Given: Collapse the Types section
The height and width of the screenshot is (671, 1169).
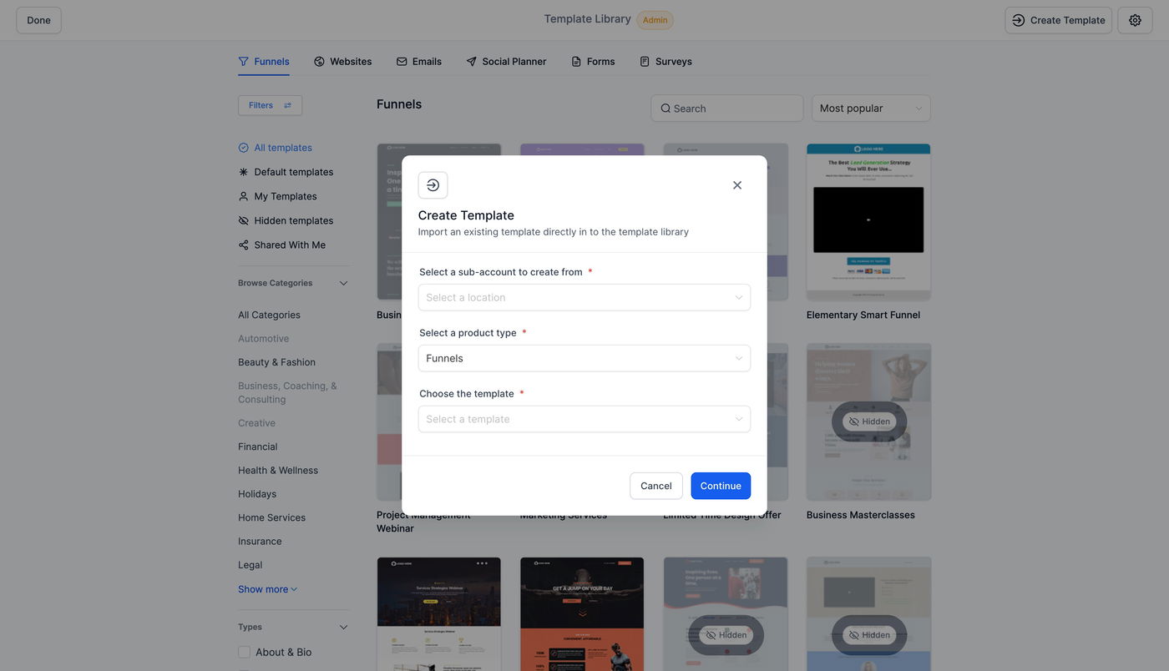Looking at the screenshot, I should tap(343, 627).
